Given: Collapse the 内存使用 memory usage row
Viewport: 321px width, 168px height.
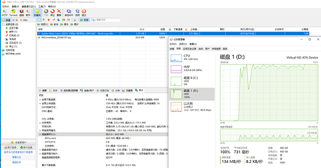Looking at the screenshot, I should coord(40,123).
